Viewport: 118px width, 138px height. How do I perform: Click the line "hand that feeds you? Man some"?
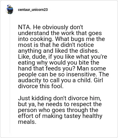point(62,68)
